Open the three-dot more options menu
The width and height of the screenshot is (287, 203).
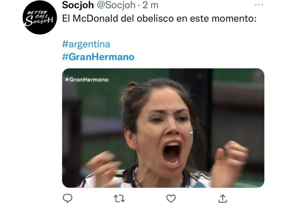[259, 5]
